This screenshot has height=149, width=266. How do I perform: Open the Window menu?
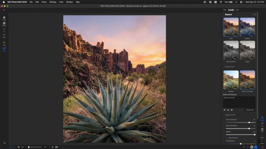pyautogui.click(x=69, y=2)
